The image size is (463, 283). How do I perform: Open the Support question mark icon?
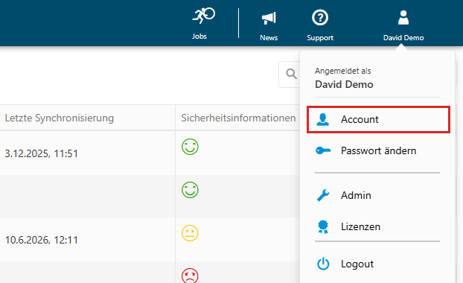tap(320, 18)
